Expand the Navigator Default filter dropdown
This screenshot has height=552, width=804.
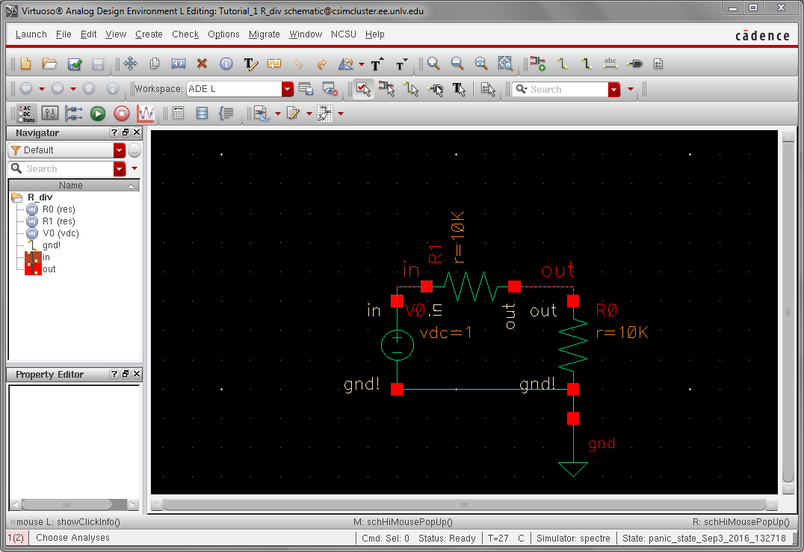click(x=120, y=150)
